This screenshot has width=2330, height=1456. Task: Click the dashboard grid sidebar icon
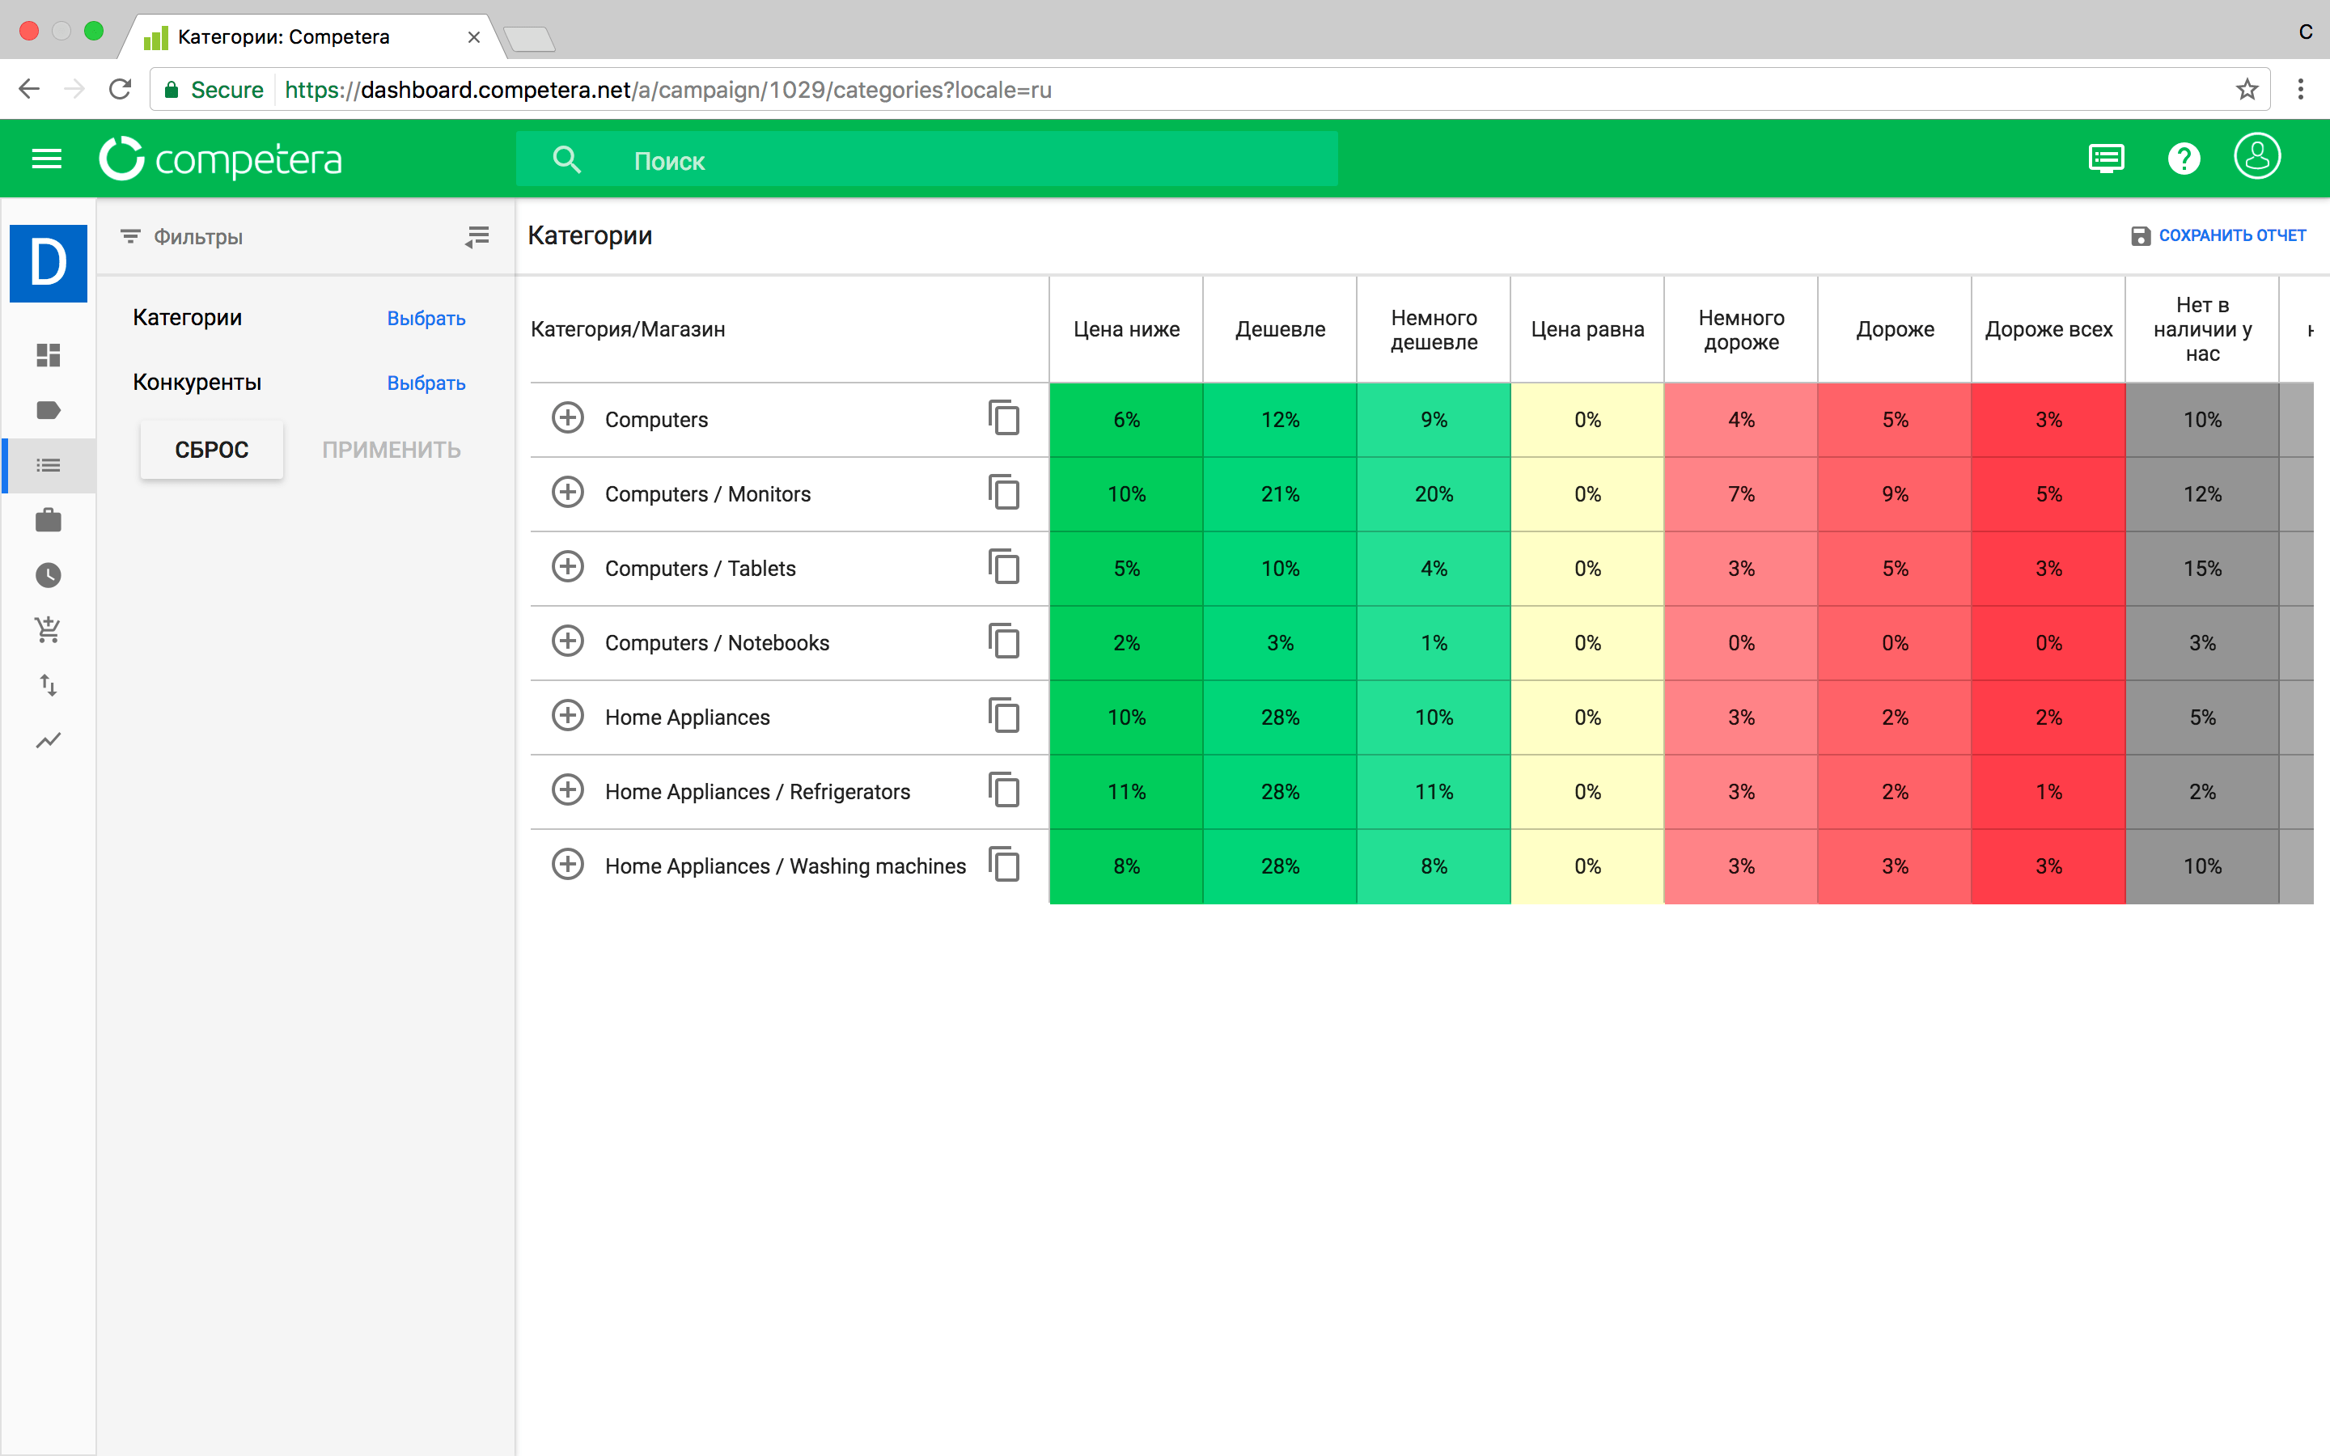coord(49,355)
